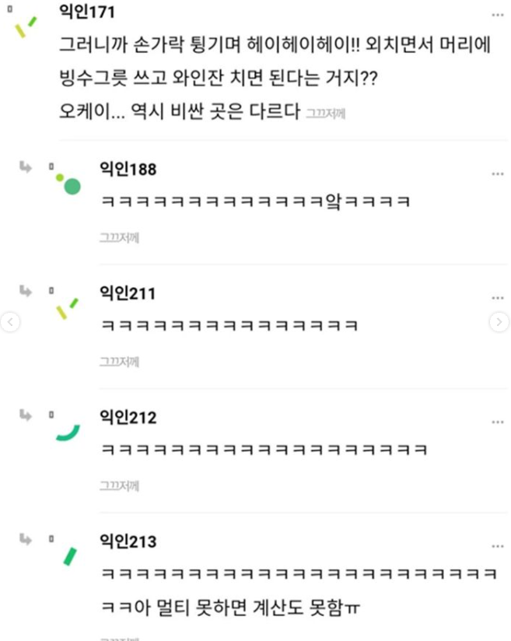Click the username 익인212
Viewport: 511px width, 641px height.
click(128, 417)
